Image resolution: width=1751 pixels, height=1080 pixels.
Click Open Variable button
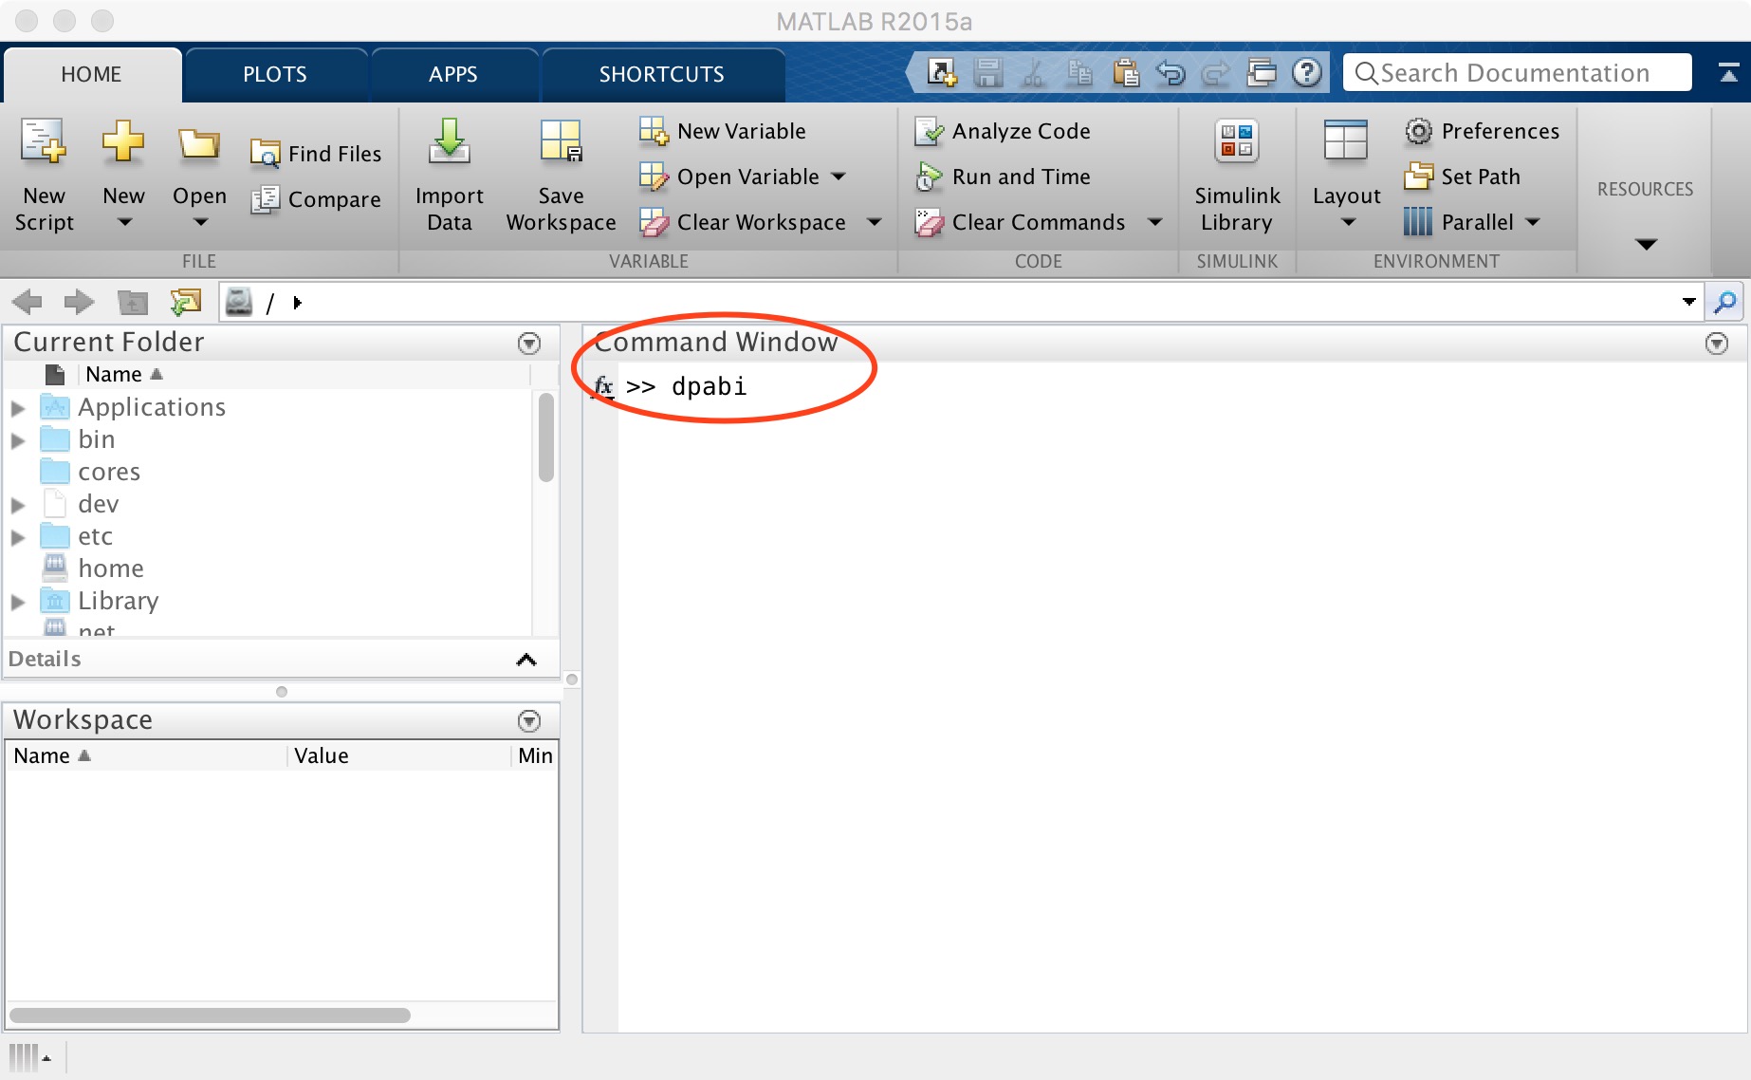[x=729, y=177]
